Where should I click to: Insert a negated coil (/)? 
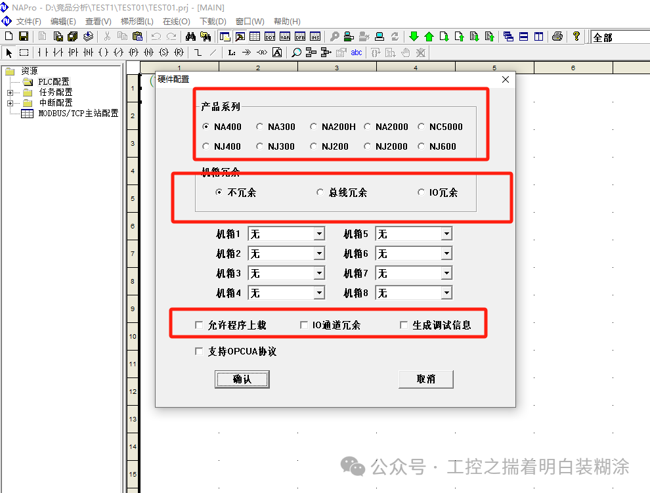click(119, 53)
